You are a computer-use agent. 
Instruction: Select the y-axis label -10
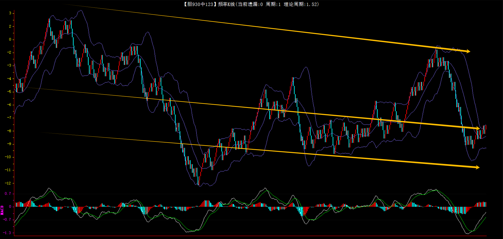pos(8,157)
